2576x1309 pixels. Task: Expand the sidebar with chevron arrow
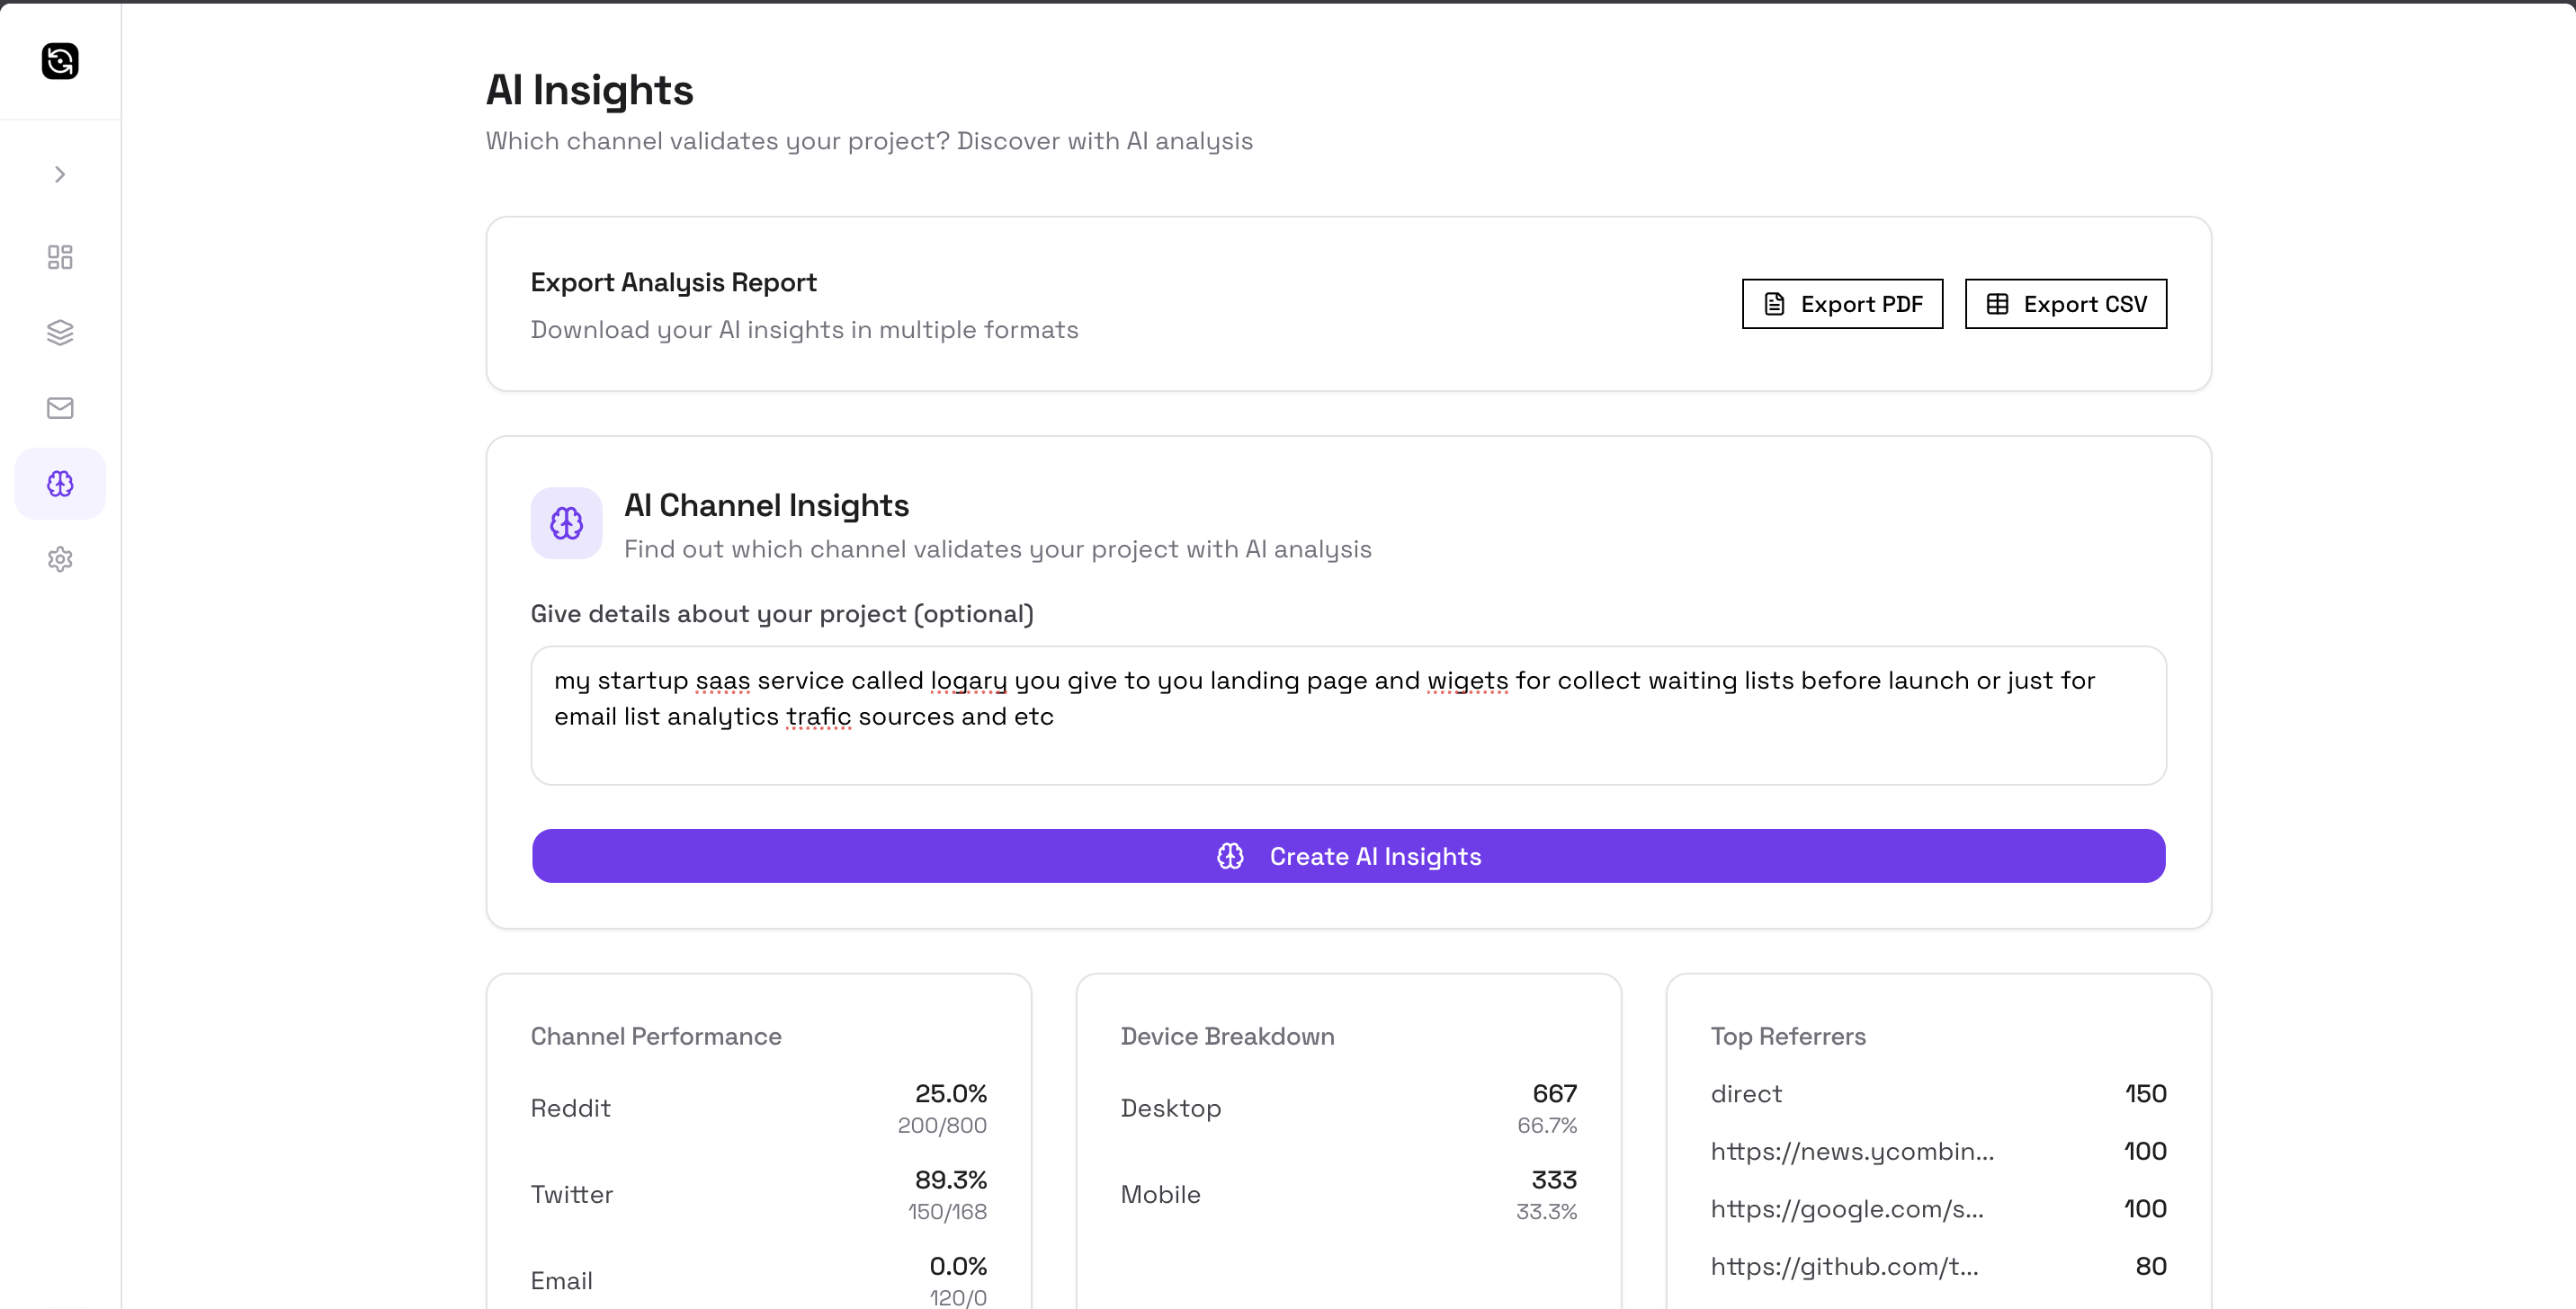(60, 174)
